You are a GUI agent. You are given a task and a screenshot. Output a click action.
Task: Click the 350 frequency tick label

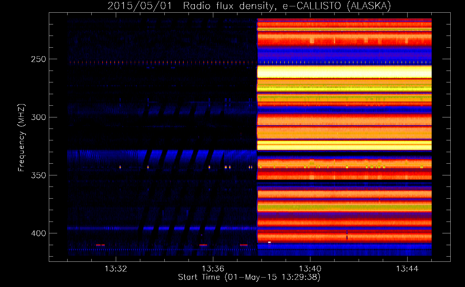tap(39, 175)
